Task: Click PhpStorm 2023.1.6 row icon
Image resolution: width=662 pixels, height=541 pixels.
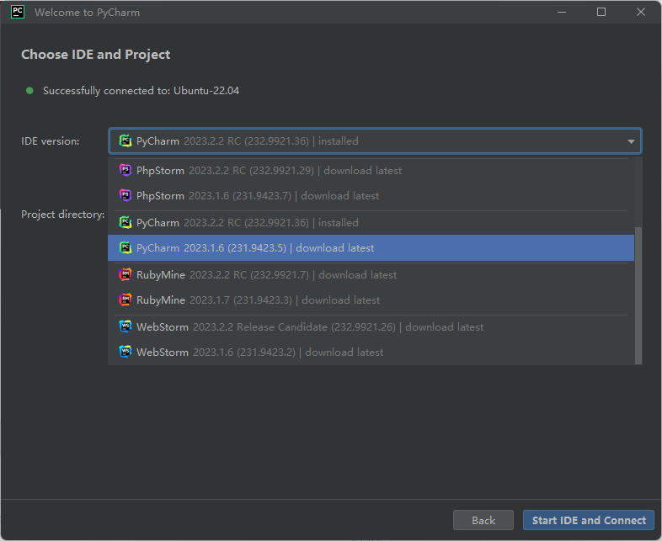Action: (125, 196)
